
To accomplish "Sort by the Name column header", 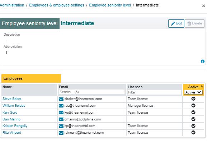I will (7, 87).
